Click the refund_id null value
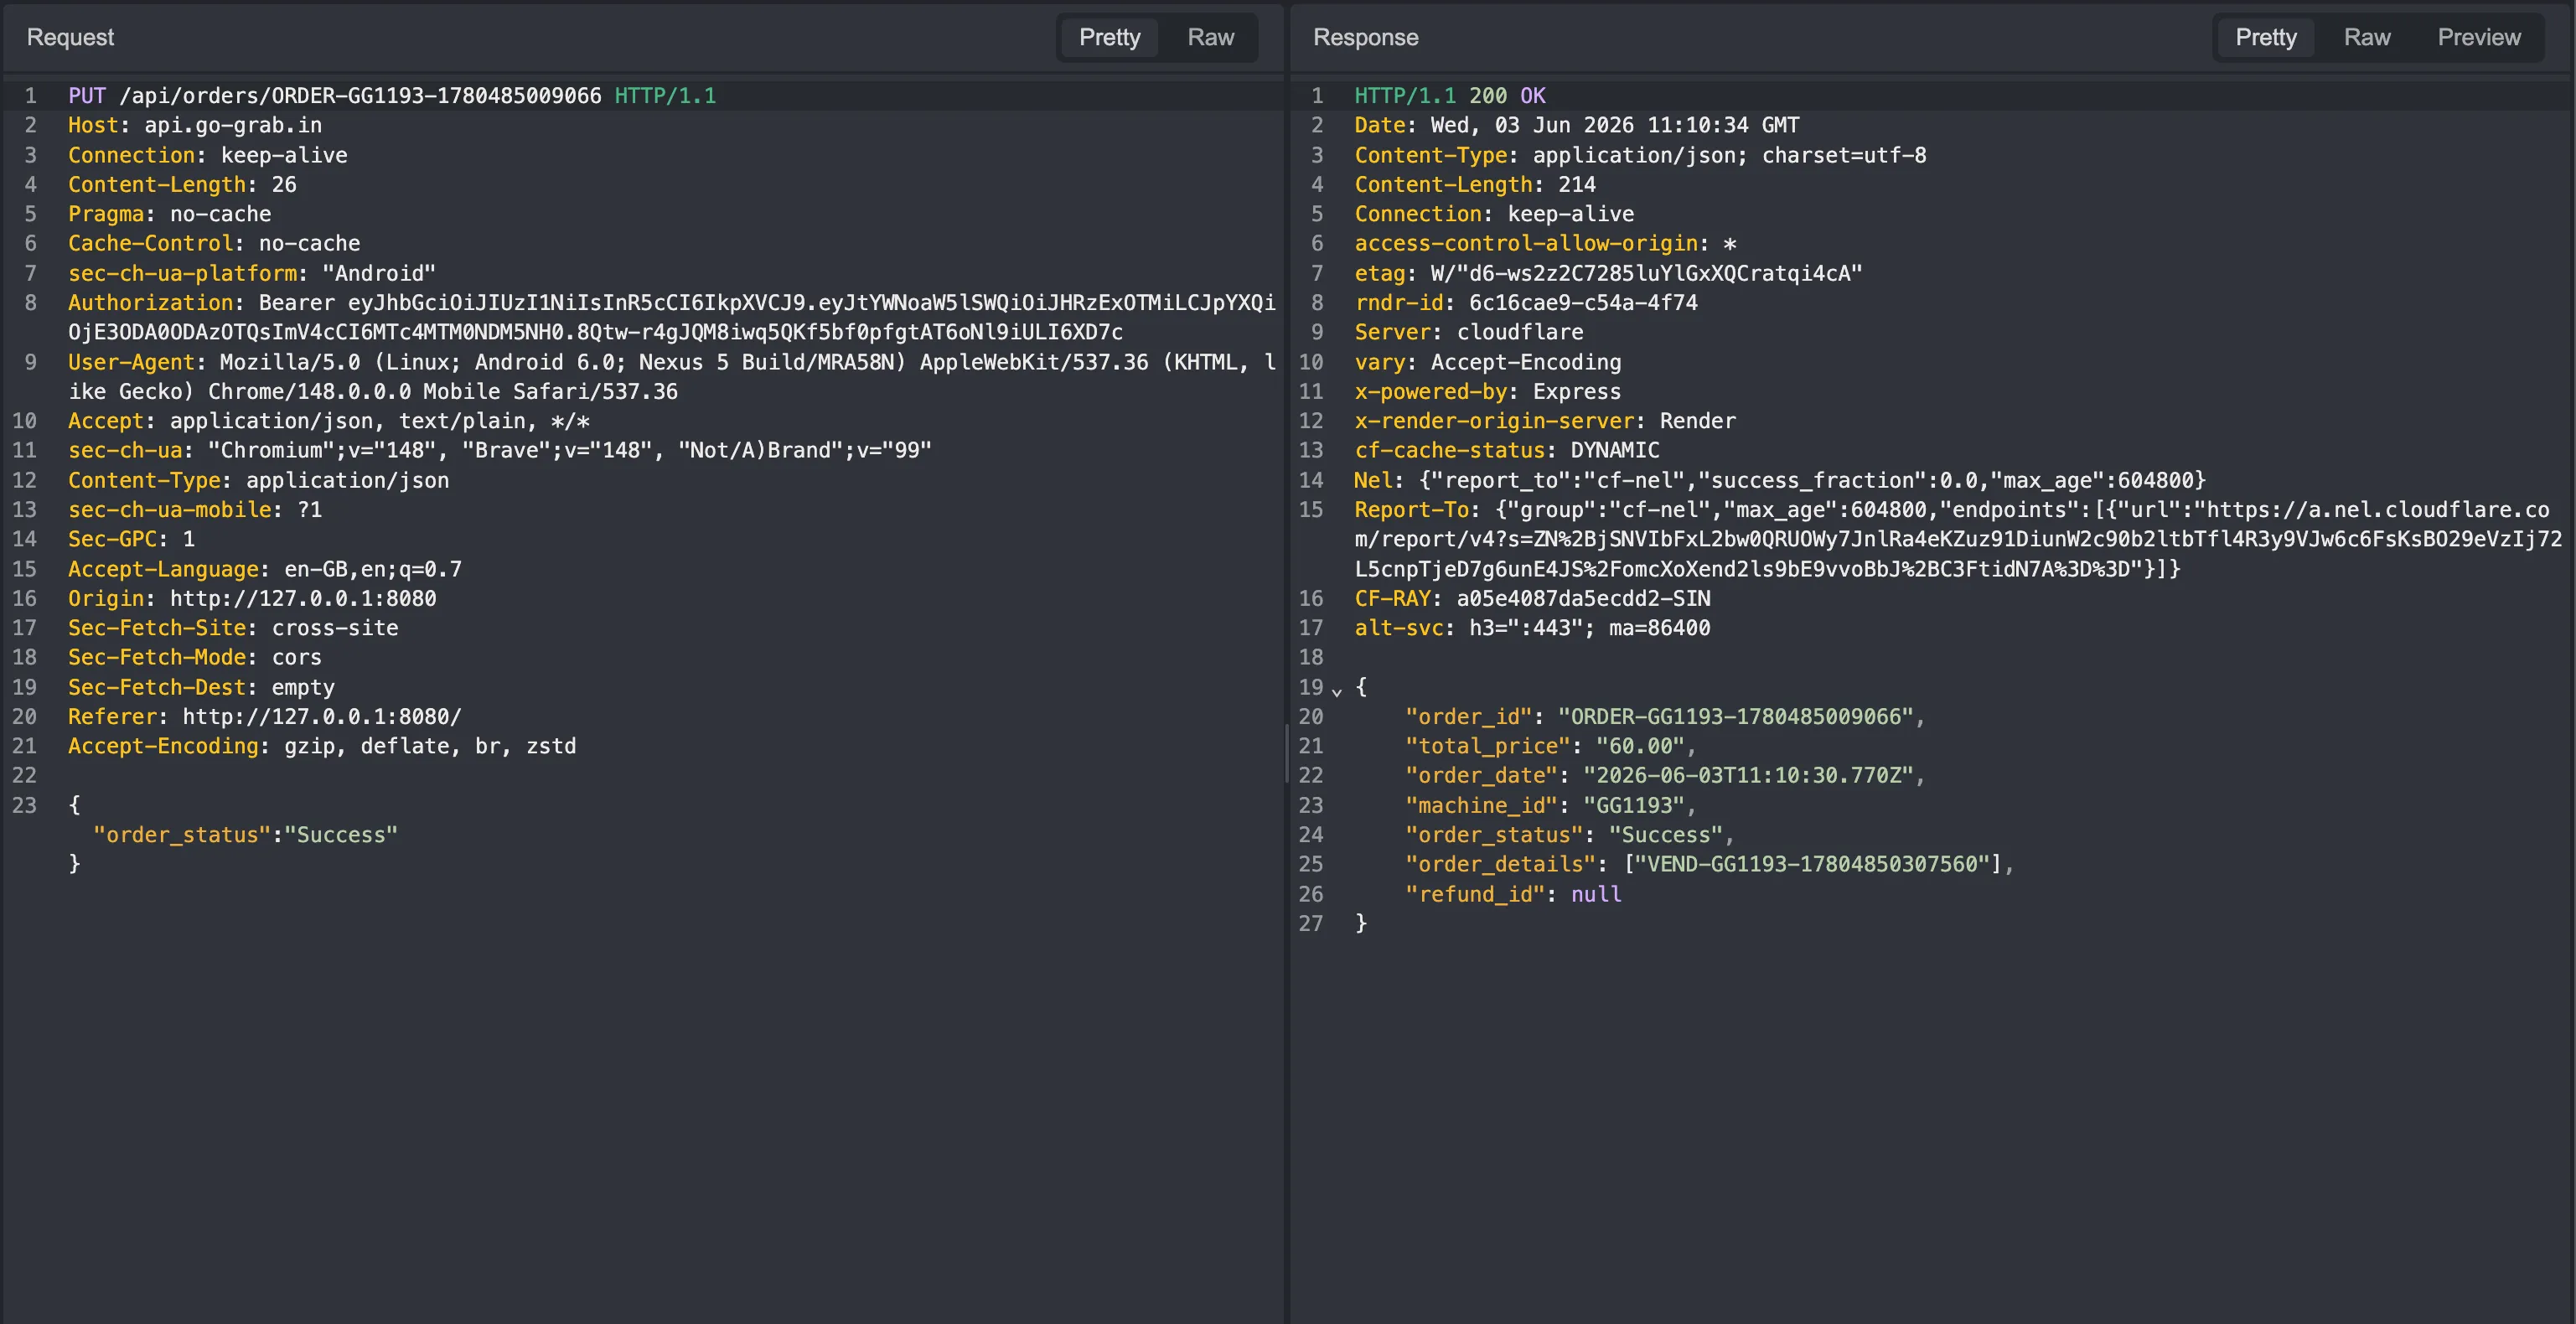The width and height of the screenshot is (2576, 1324). point(1596,894)
